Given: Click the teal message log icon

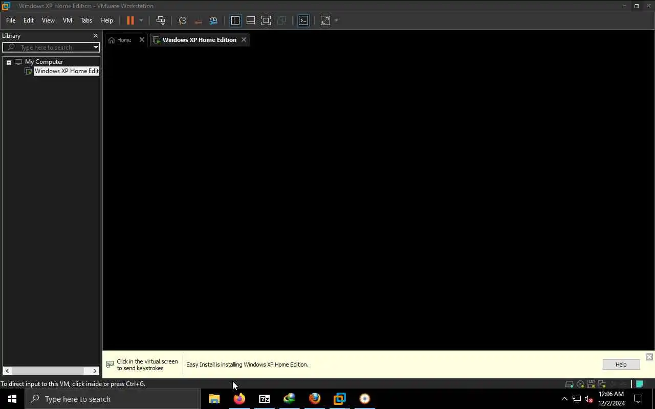Looking at the screenshot, I should pyautogui.click(x=639, y=383).
